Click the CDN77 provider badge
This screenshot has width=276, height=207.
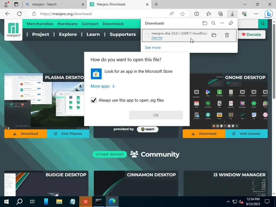click(147, 129)
